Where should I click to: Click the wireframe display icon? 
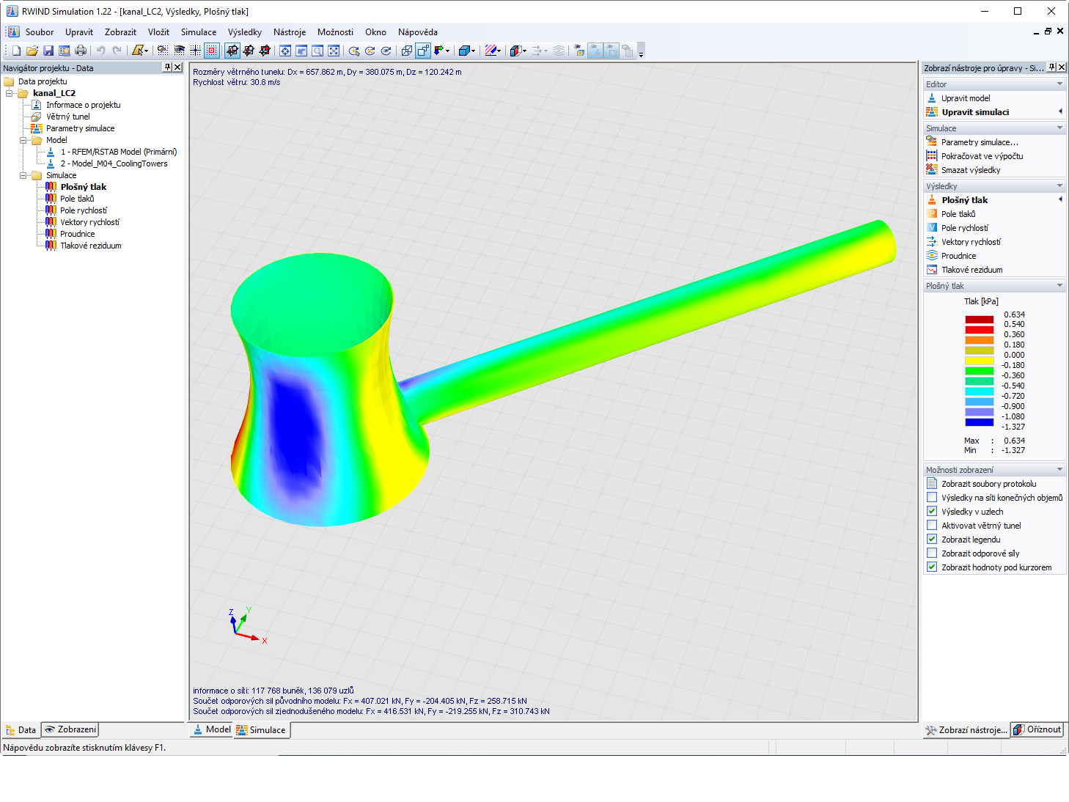[407, 51]
